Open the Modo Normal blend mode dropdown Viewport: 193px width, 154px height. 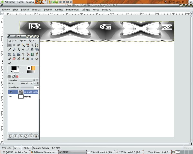pos(26,83)
